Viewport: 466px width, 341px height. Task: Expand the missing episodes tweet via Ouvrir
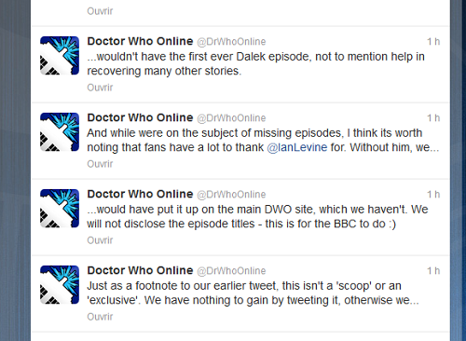[100, 164]
